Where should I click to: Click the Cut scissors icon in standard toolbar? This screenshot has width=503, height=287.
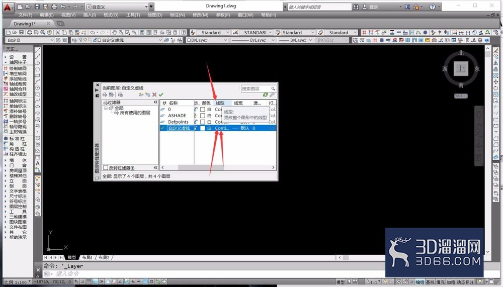pos(57,32)
